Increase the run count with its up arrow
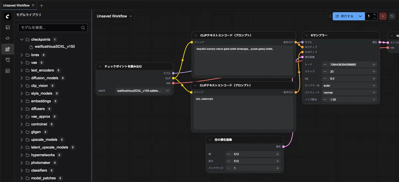Screen dimensions: 399x182 (375, 14)
